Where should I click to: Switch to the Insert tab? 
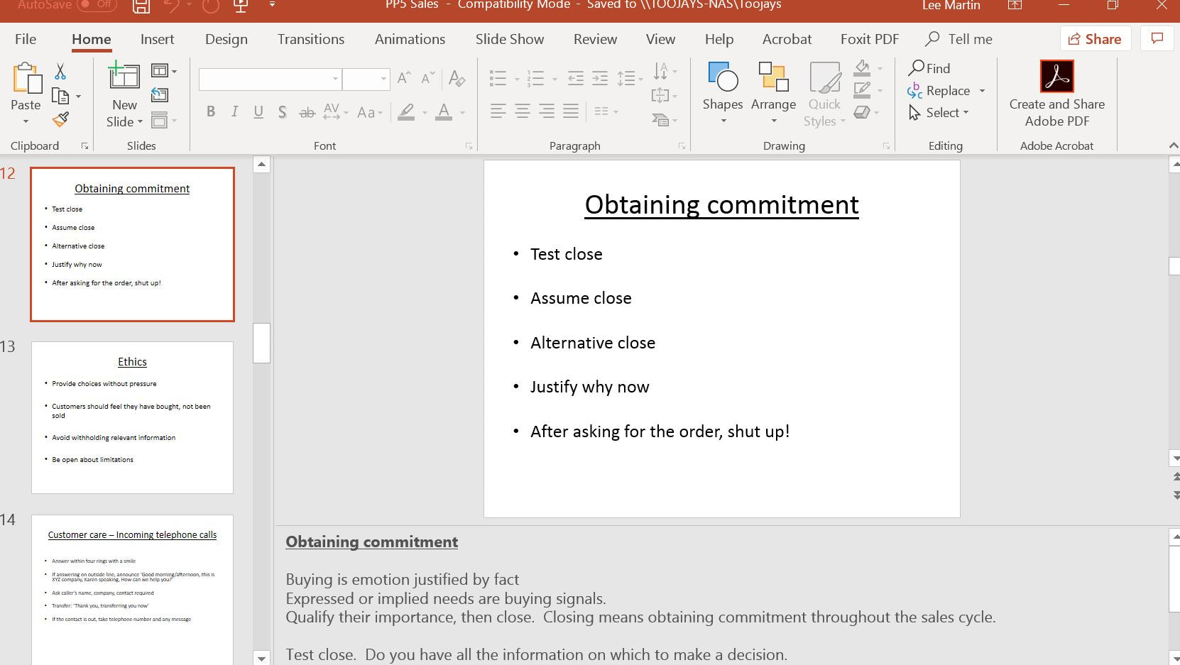coord(157,39)
